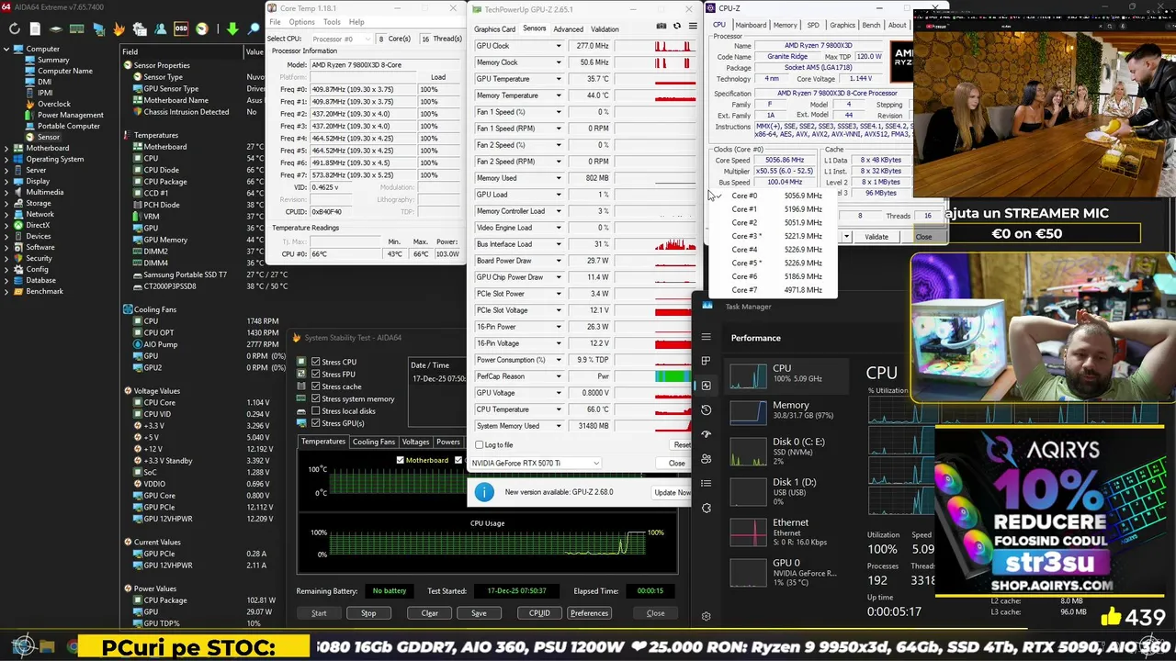This screenshot has height=661, width=1176.
Task: Switch to Cooling Fans tab in Stability Test
Action: pos(373,442)
